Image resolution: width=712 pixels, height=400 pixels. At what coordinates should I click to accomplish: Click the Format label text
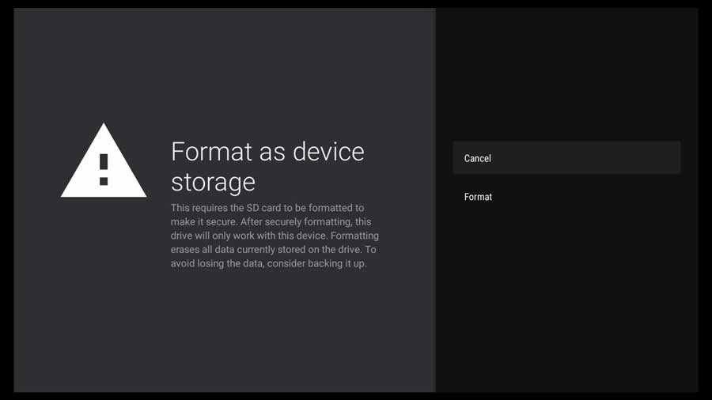point(478,197)
